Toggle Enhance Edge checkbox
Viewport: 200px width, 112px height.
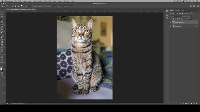(43, 6)
